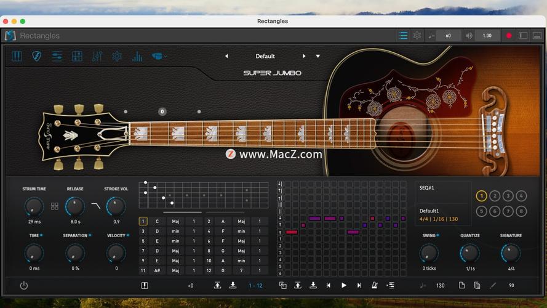Click the gear icon beside the mixer
This screenshot has height=308, width=547.
(x=117, y=57)
